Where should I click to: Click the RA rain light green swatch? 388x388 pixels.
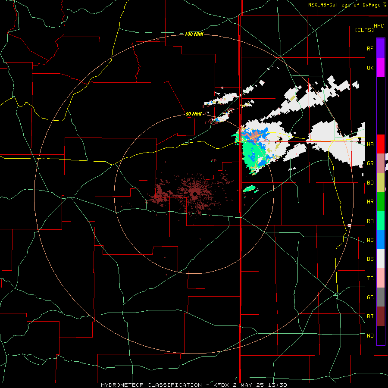tap(381, 220)
